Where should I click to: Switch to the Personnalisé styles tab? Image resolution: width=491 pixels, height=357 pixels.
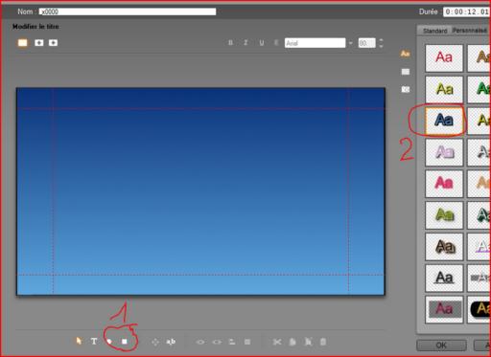pyautogui.click(x=470, y=31)
